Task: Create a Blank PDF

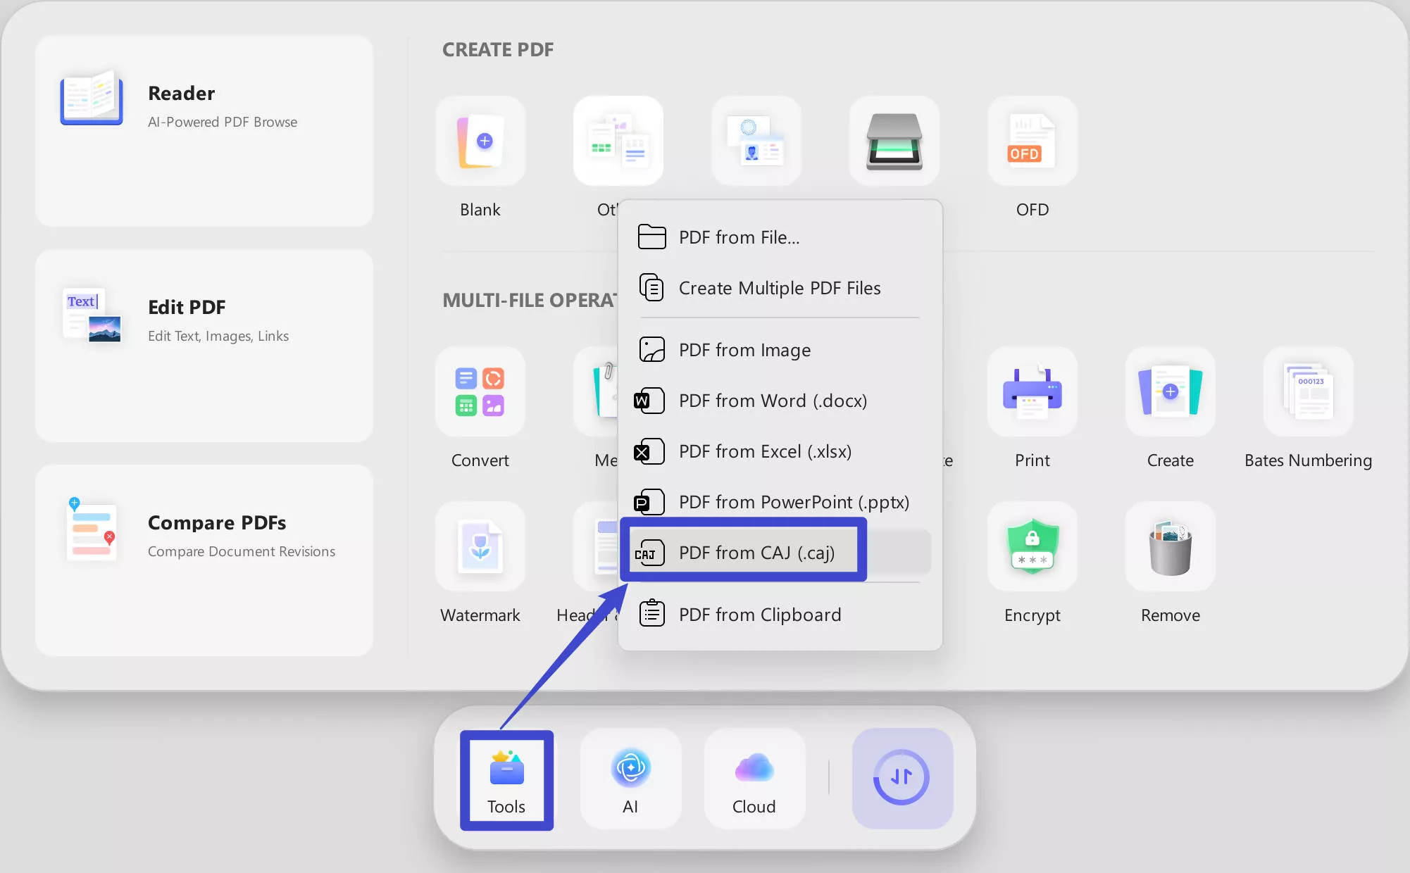Action: click(480, 141)
